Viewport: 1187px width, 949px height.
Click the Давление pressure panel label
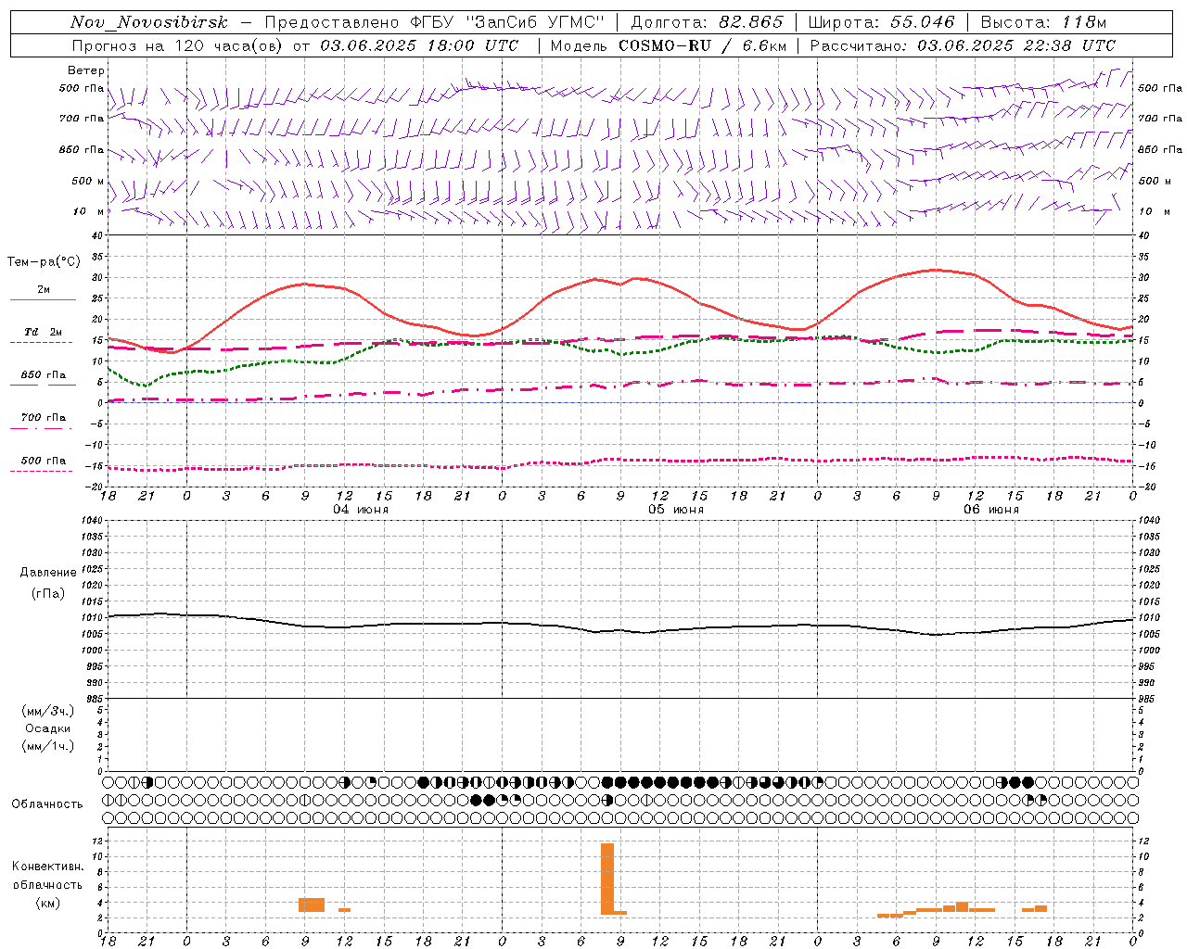click(x=48, y=573)
